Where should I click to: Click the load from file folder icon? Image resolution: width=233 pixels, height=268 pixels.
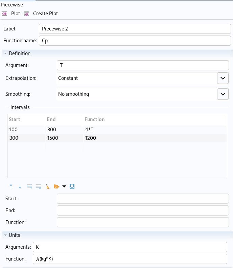pos(56,186)
